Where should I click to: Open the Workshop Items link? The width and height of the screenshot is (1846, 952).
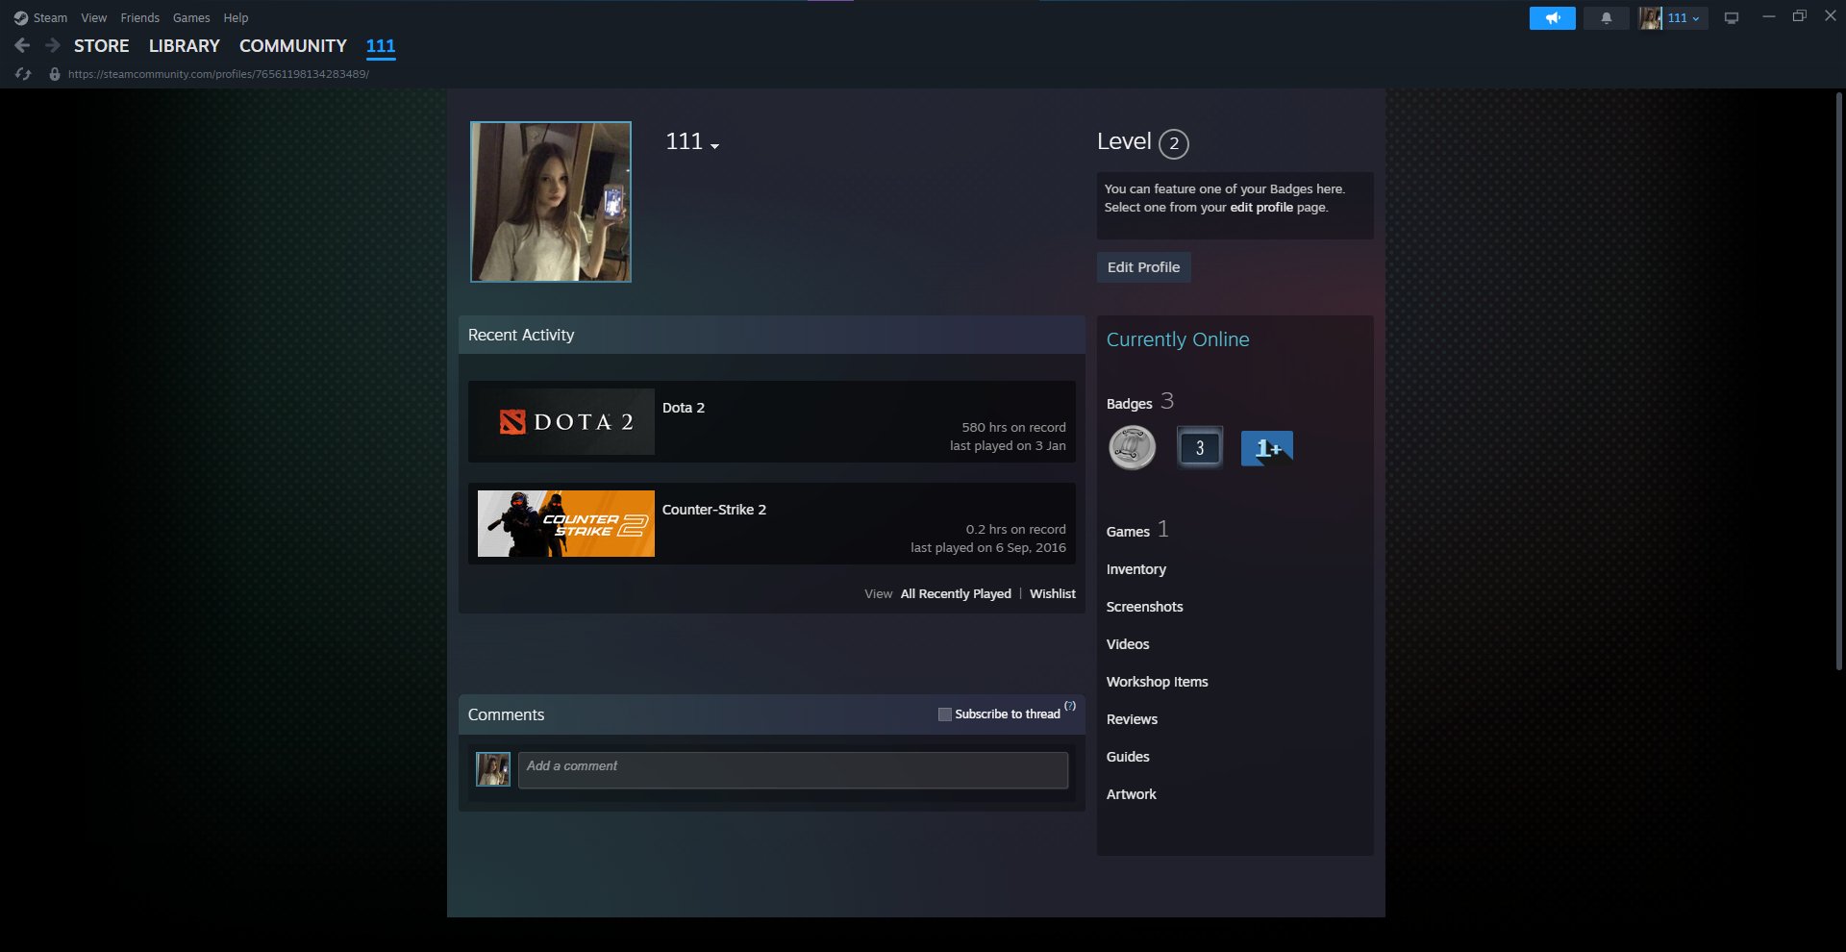1158,682
